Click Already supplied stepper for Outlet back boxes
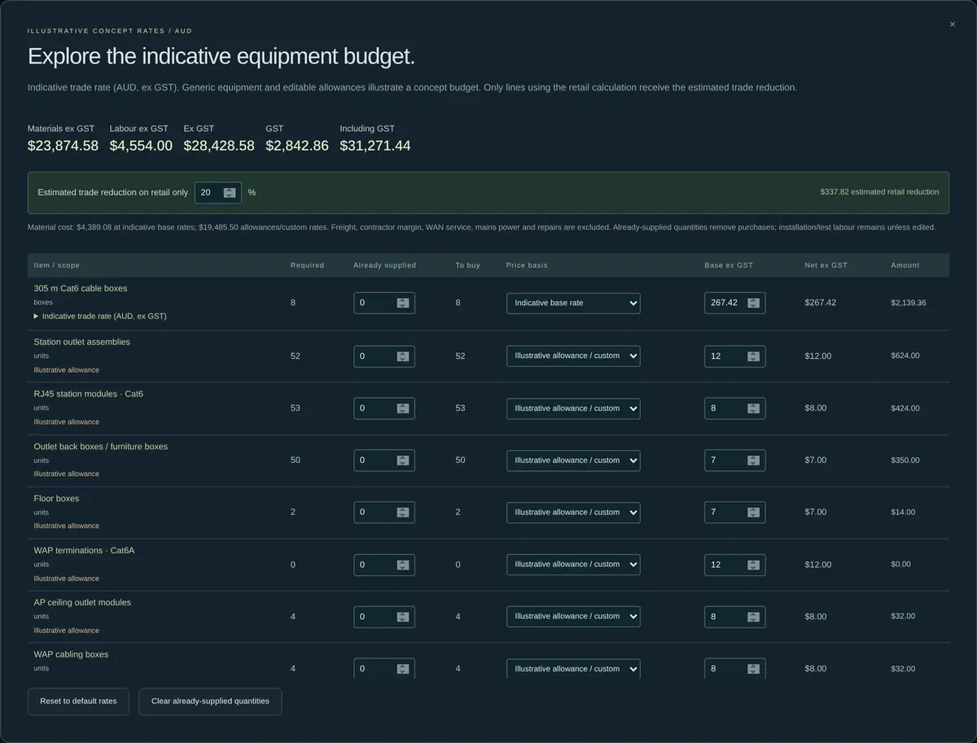The width and height of the screenshot is (977, 743). pos(403,460)
